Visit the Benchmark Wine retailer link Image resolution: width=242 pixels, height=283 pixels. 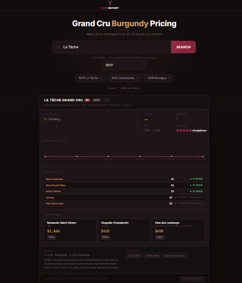pos(55,185)
